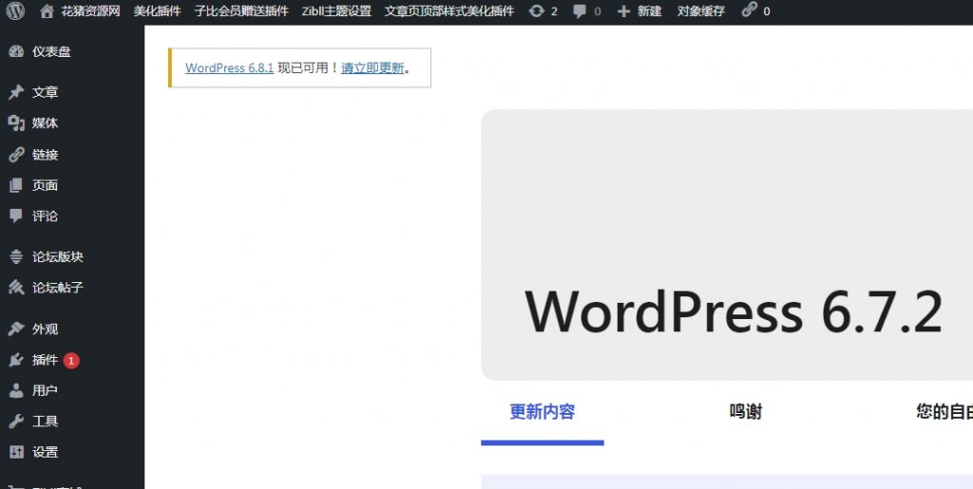Switch to 鸣谢 tab
This screenshot has height=489, width=973.
pos(745,411)
